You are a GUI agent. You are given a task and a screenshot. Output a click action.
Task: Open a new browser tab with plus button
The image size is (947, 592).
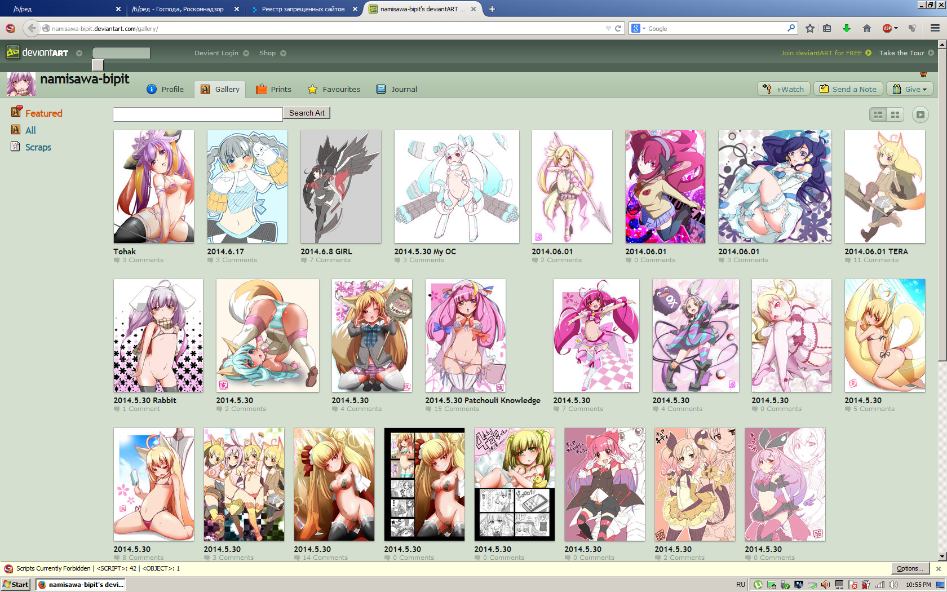click(x=492, y=9)
